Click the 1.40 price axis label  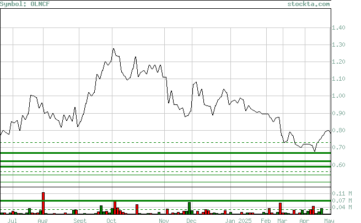click(x=338, y=28)
